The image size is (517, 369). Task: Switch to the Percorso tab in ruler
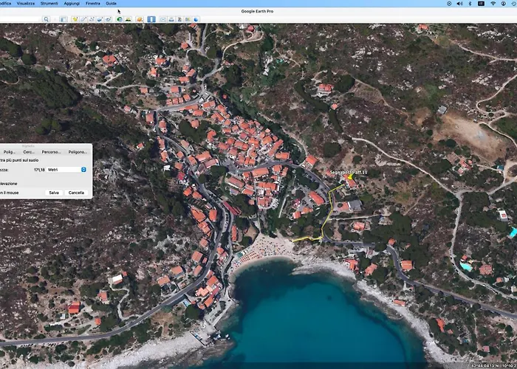(50, 152)
